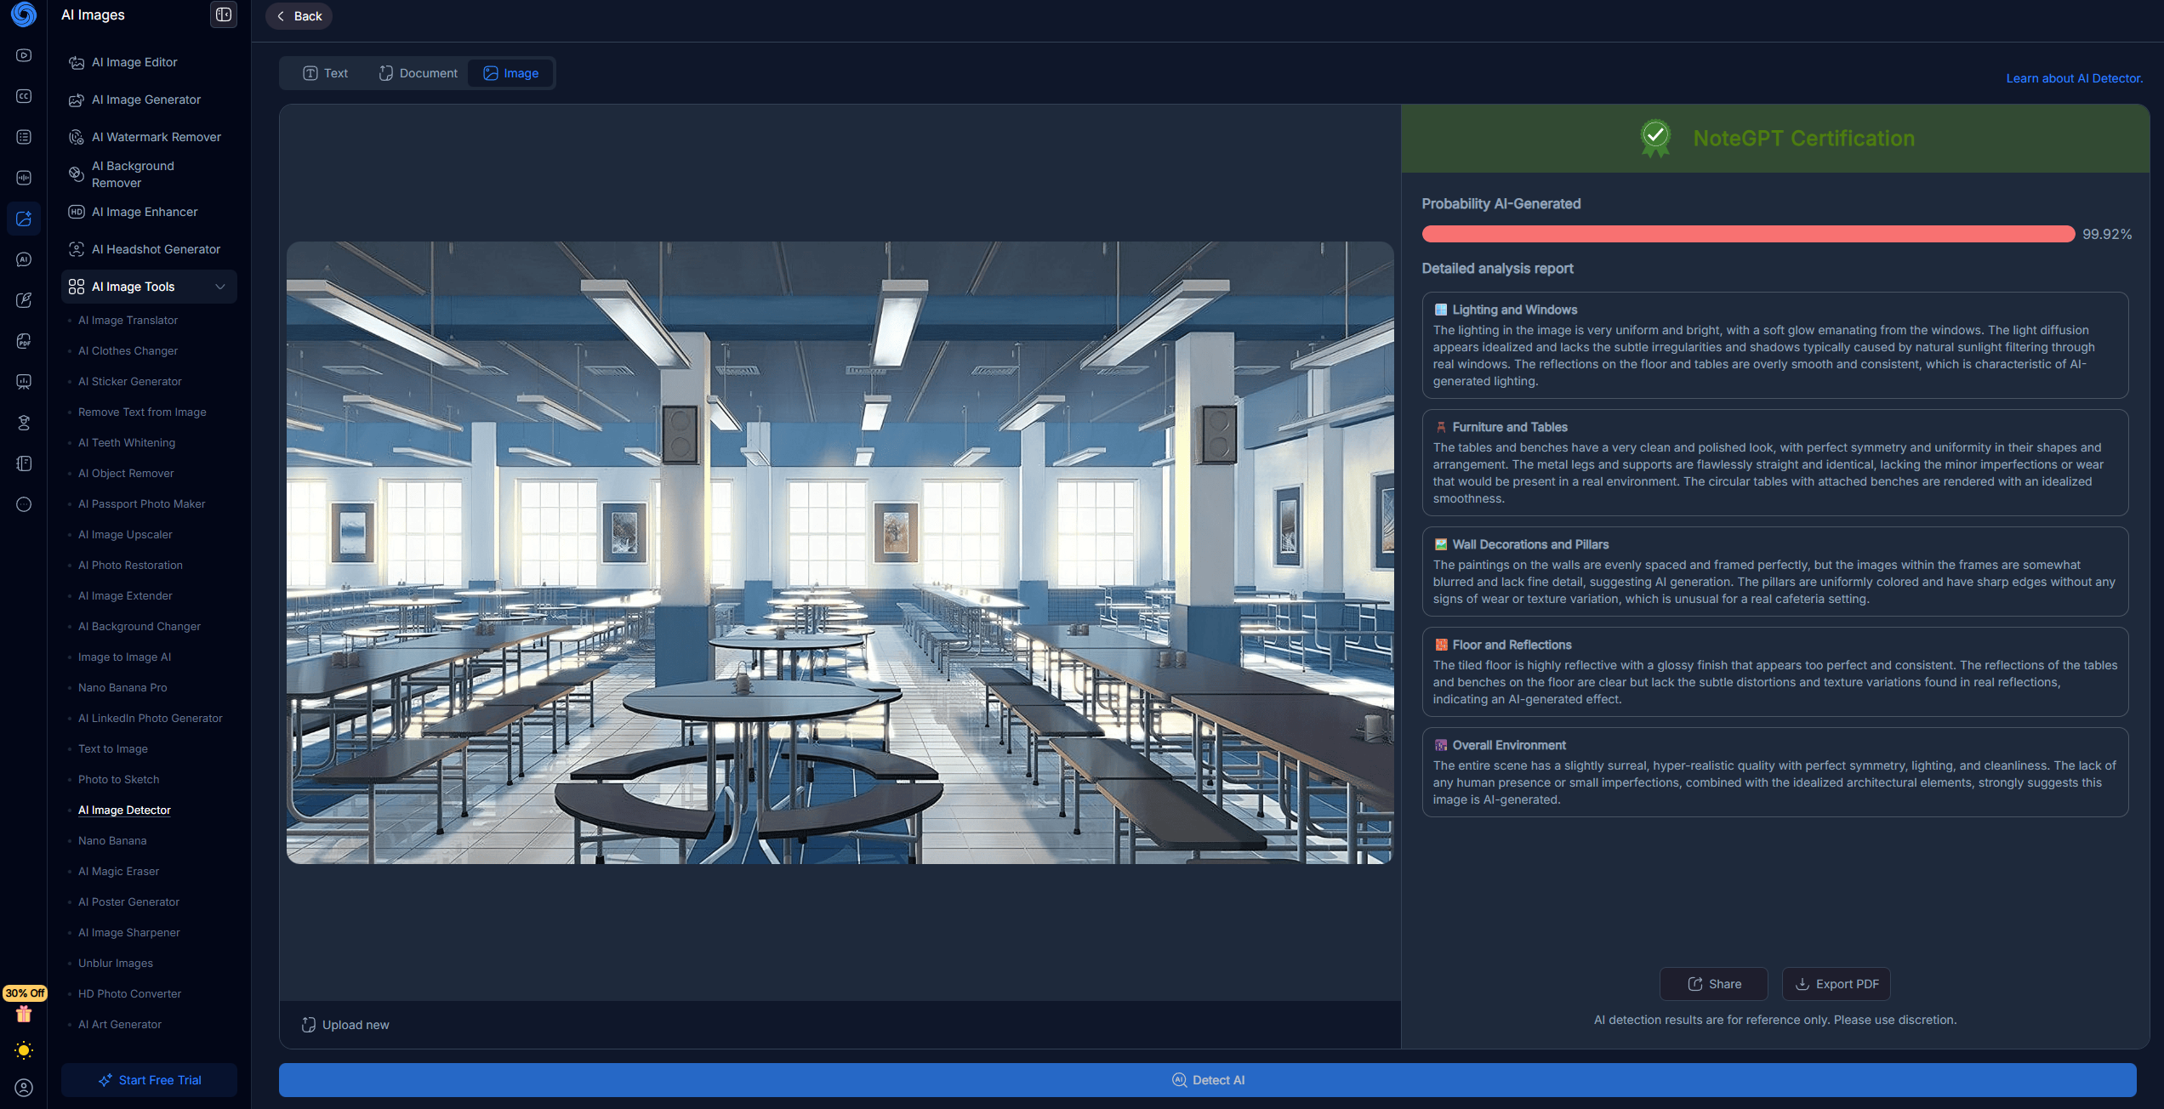Open the AI Headshot Generator
Viewport: 2164px width, 1109px height.
click(156, 249)
